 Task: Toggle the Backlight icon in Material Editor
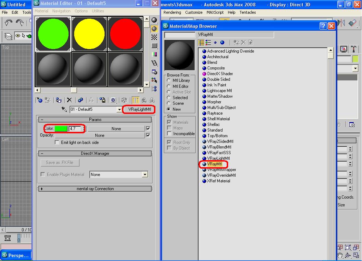tap(154, 29)
